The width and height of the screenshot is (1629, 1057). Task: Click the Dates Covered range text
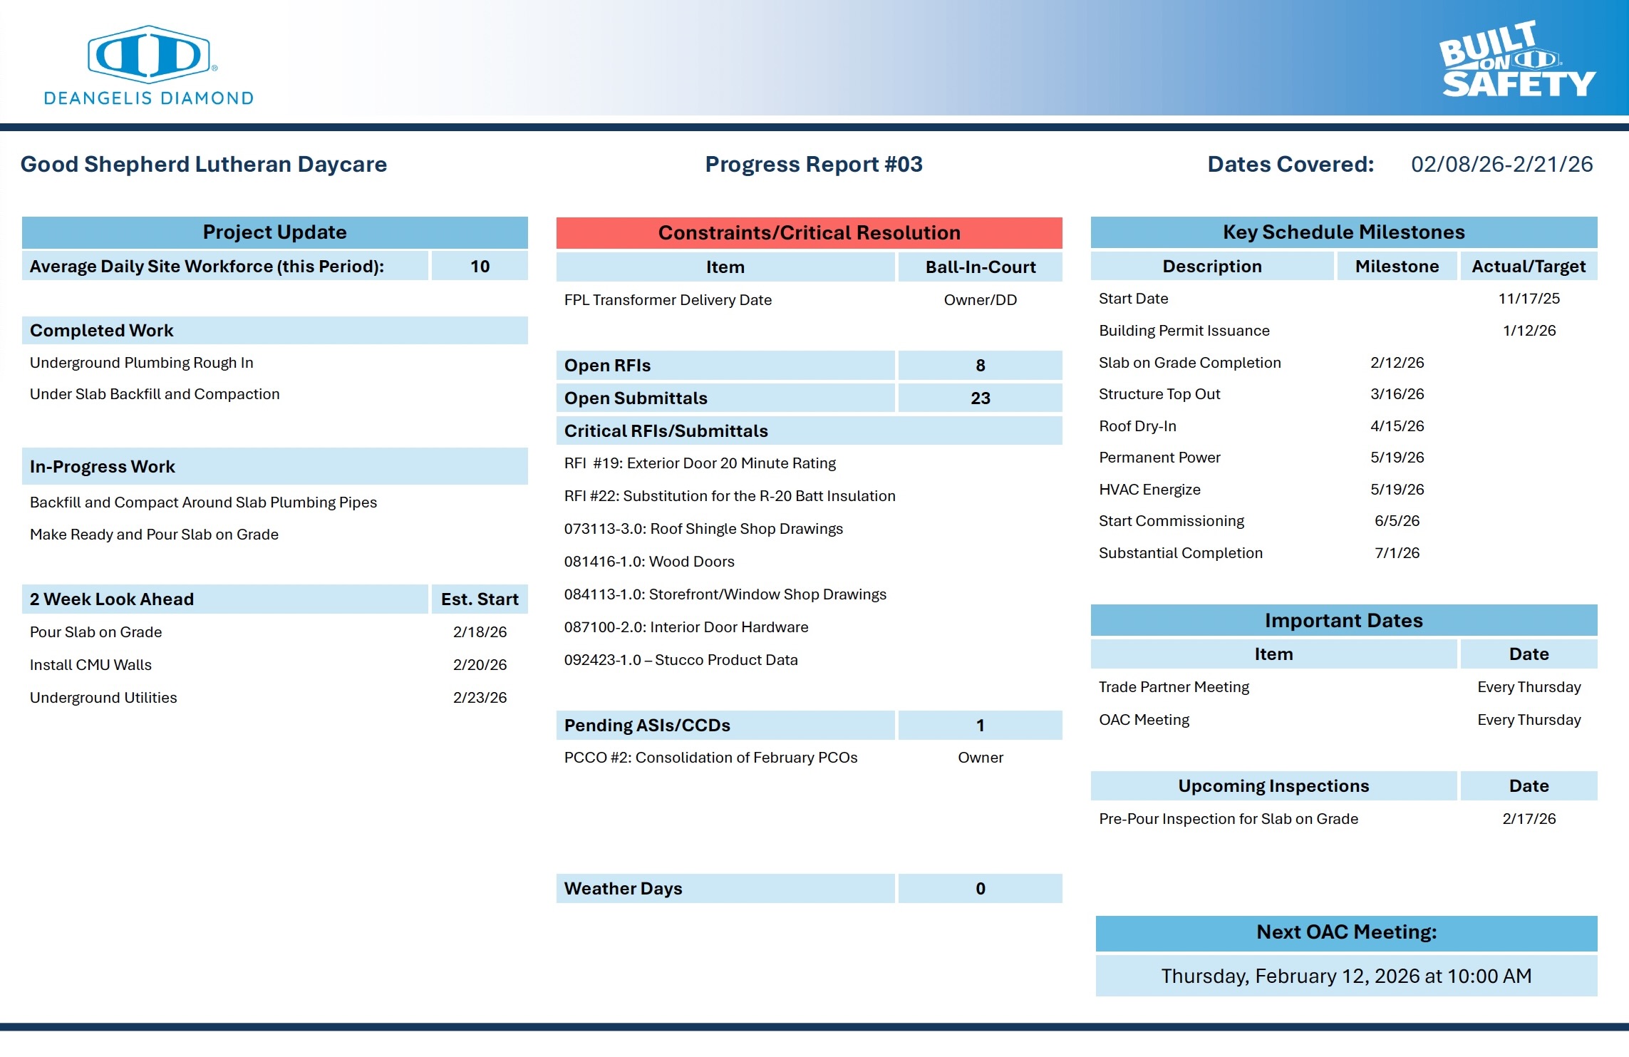(1501, 165)
